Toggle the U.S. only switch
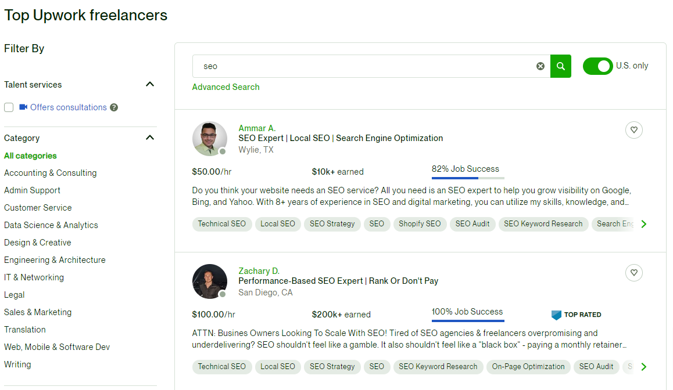 (x=597, y=66)
